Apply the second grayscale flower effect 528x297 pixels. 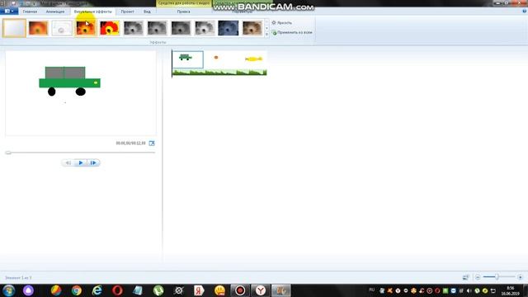157,28
